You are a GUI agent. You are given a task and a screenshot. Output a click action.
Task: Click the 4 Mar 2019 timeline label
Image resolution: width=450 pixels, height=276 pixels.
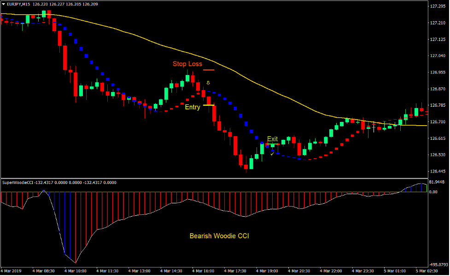pyautogui.click(x=12, y=270)
